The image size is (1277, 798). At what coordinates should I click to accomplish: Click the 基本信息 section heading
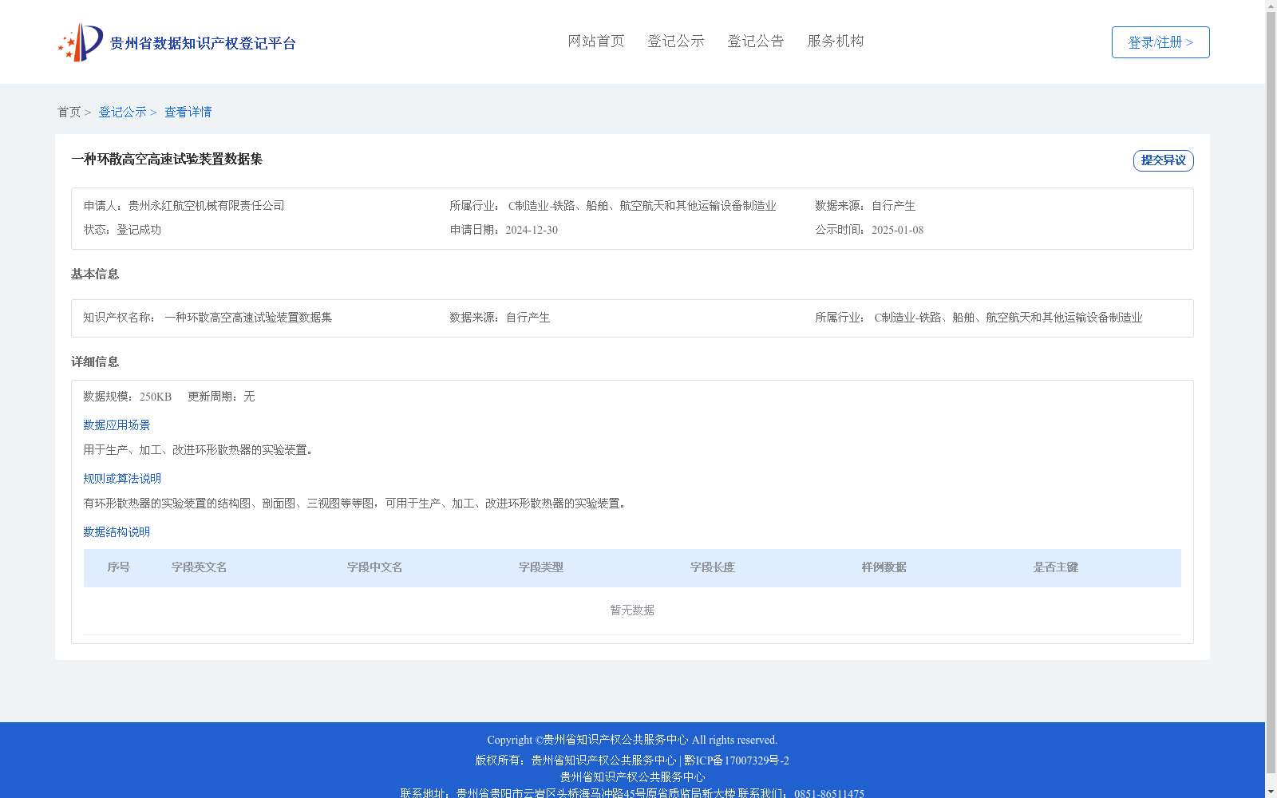(x=95, y=275)
